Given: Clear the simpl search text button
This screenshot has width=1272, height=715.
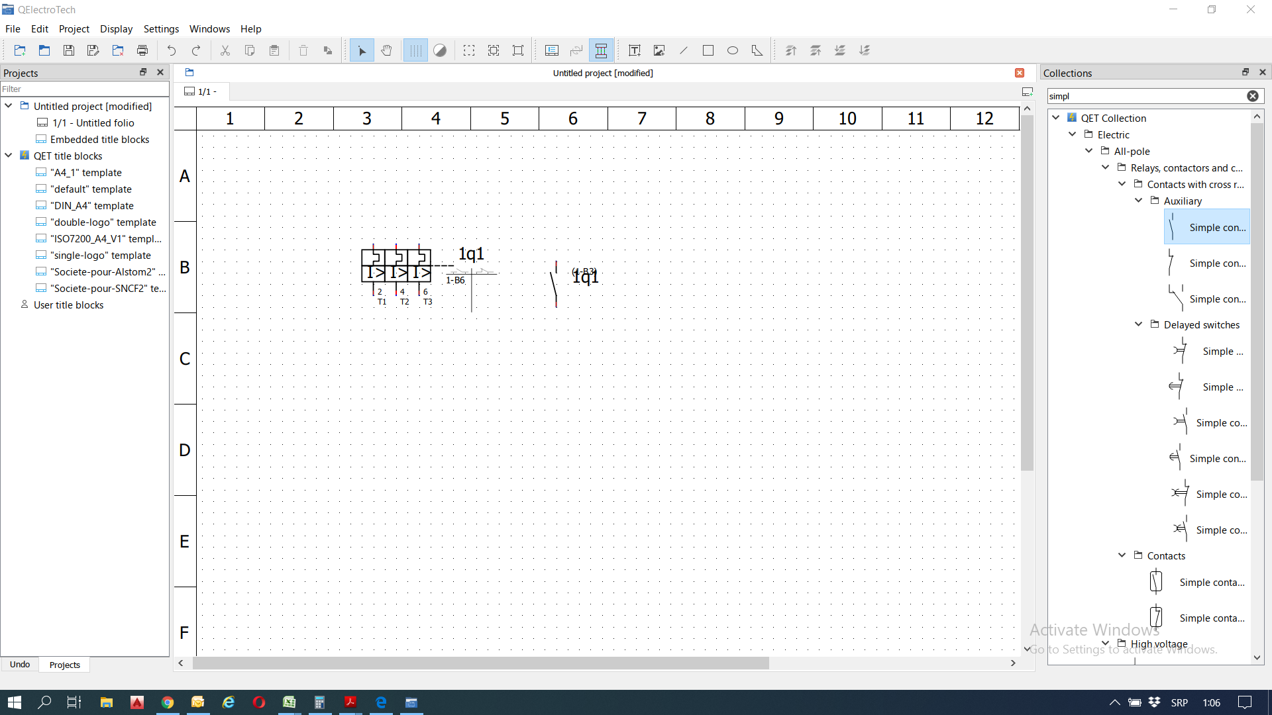Looking at the screenshot, I should [1253, 96].
